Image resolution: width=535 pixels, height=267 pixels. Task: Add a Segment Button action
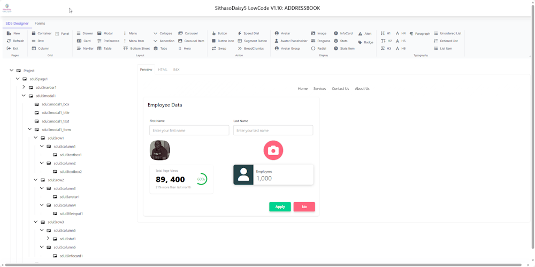[252, 41]
